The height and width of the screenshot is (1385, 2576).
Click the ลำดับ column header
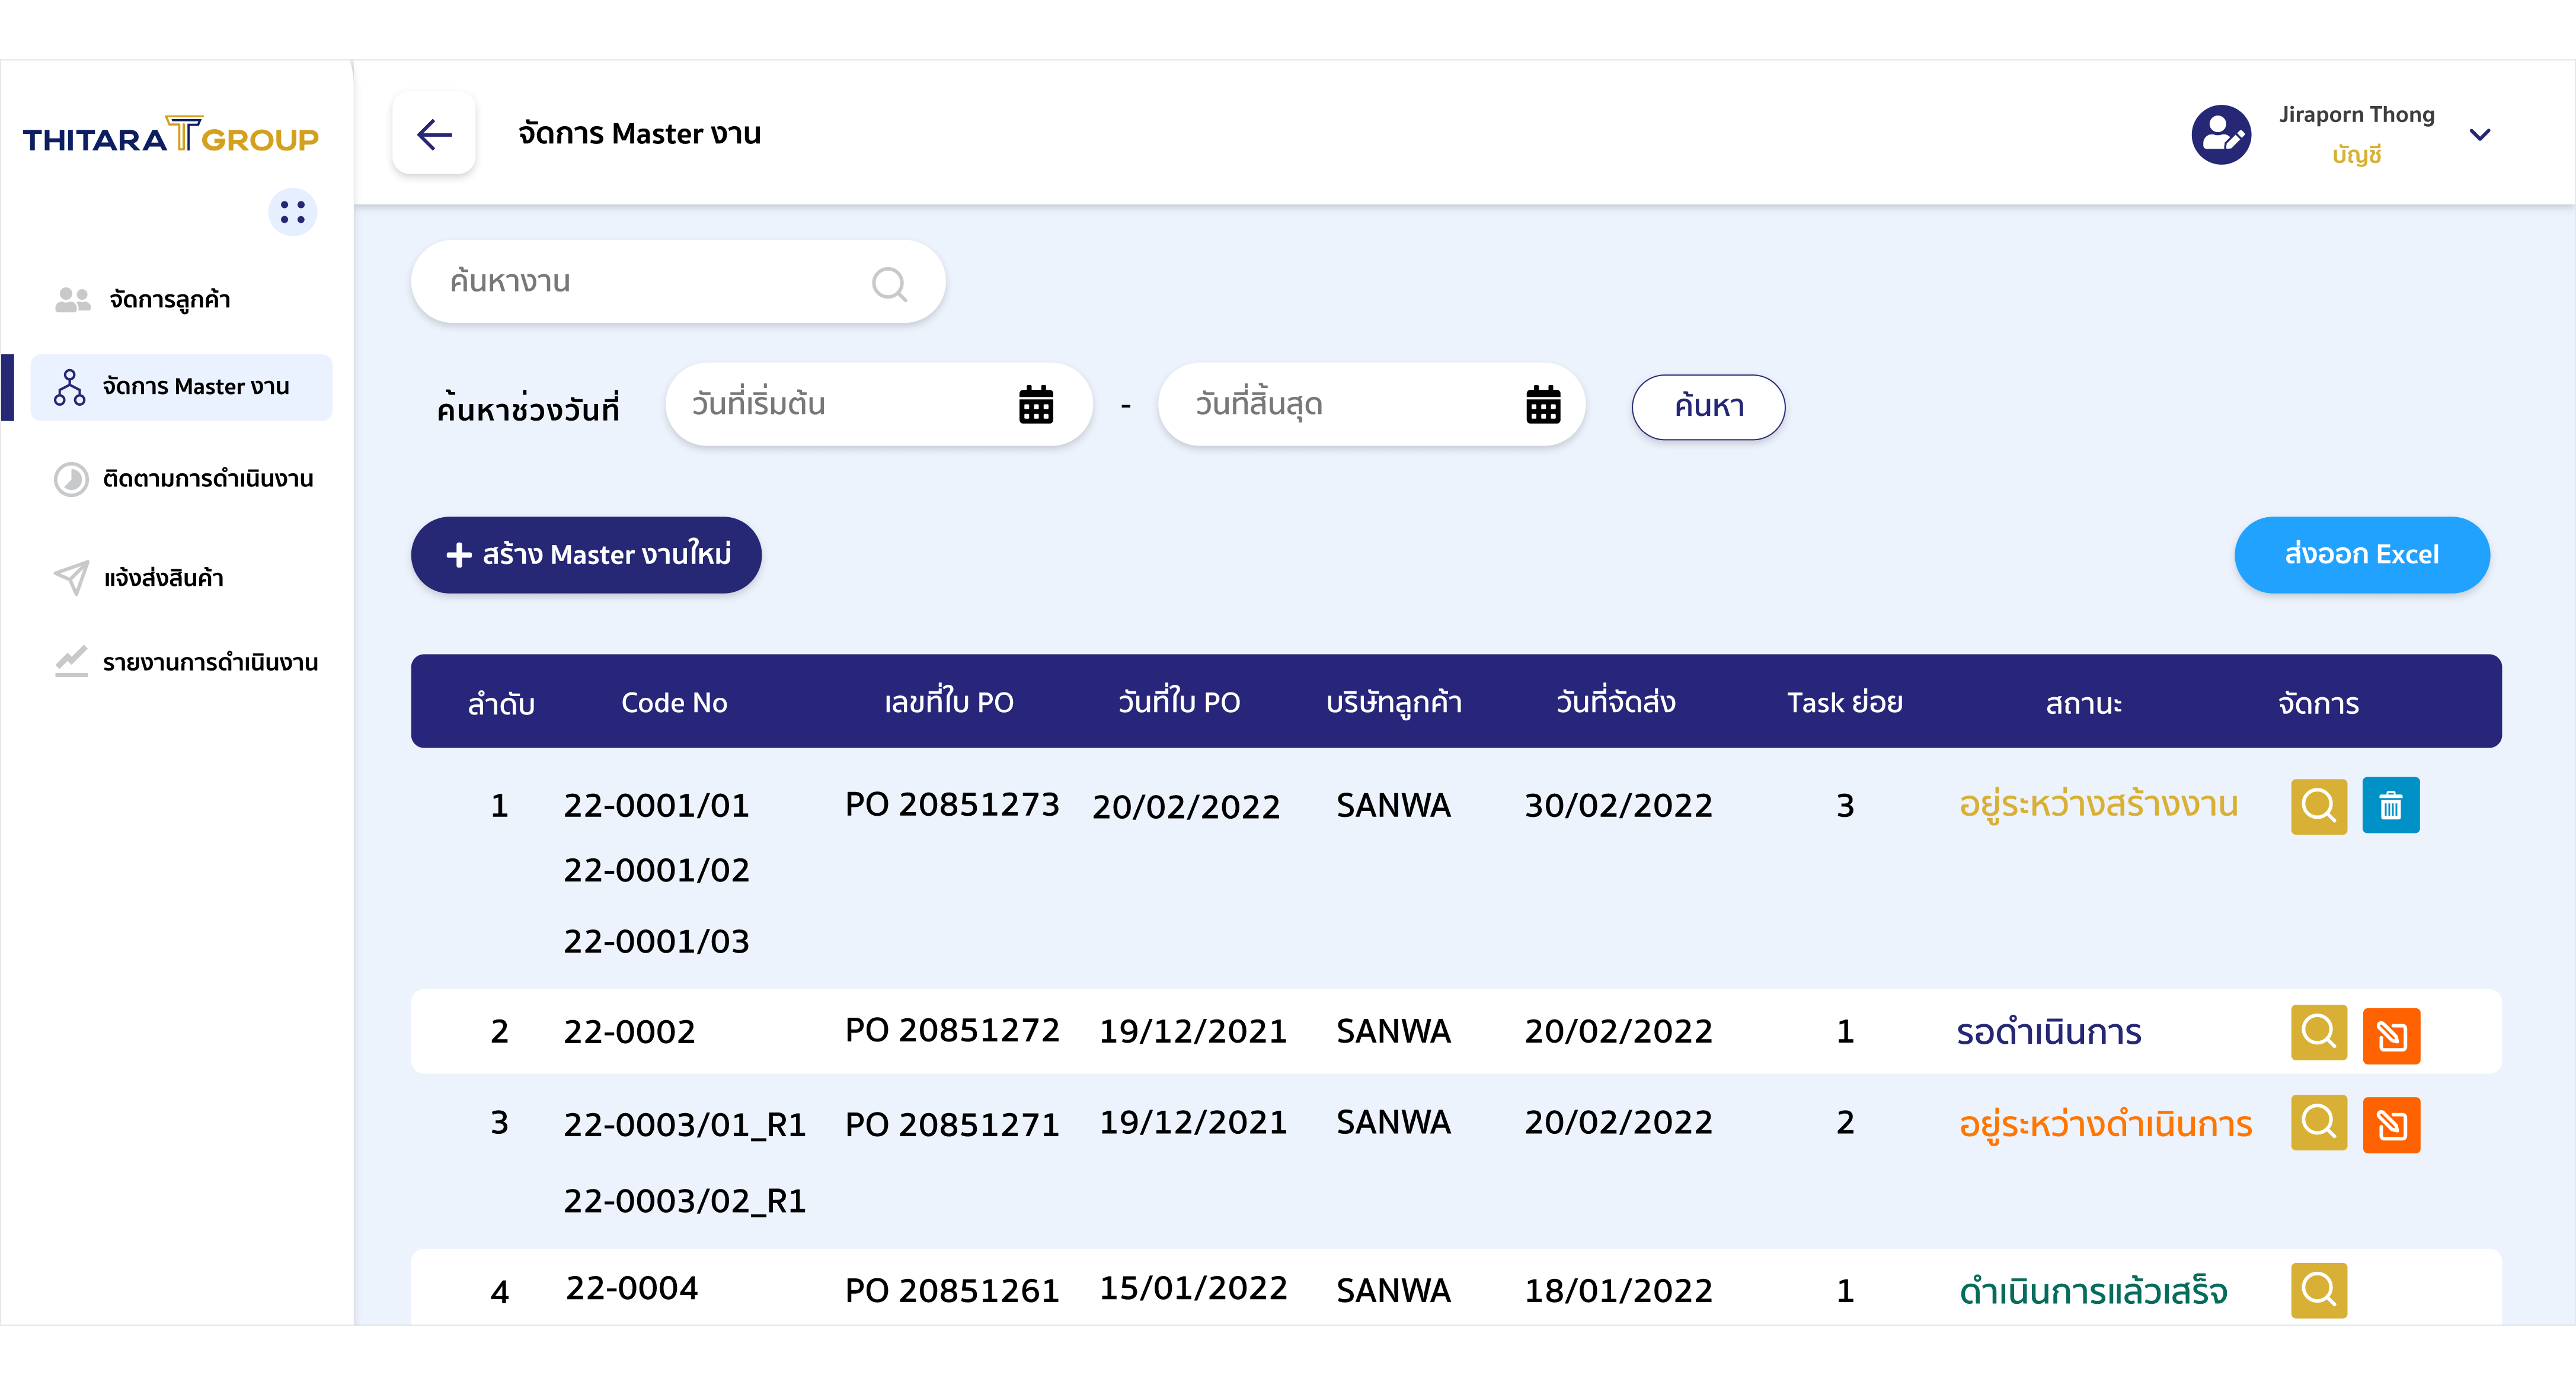[x=501, y=704]
